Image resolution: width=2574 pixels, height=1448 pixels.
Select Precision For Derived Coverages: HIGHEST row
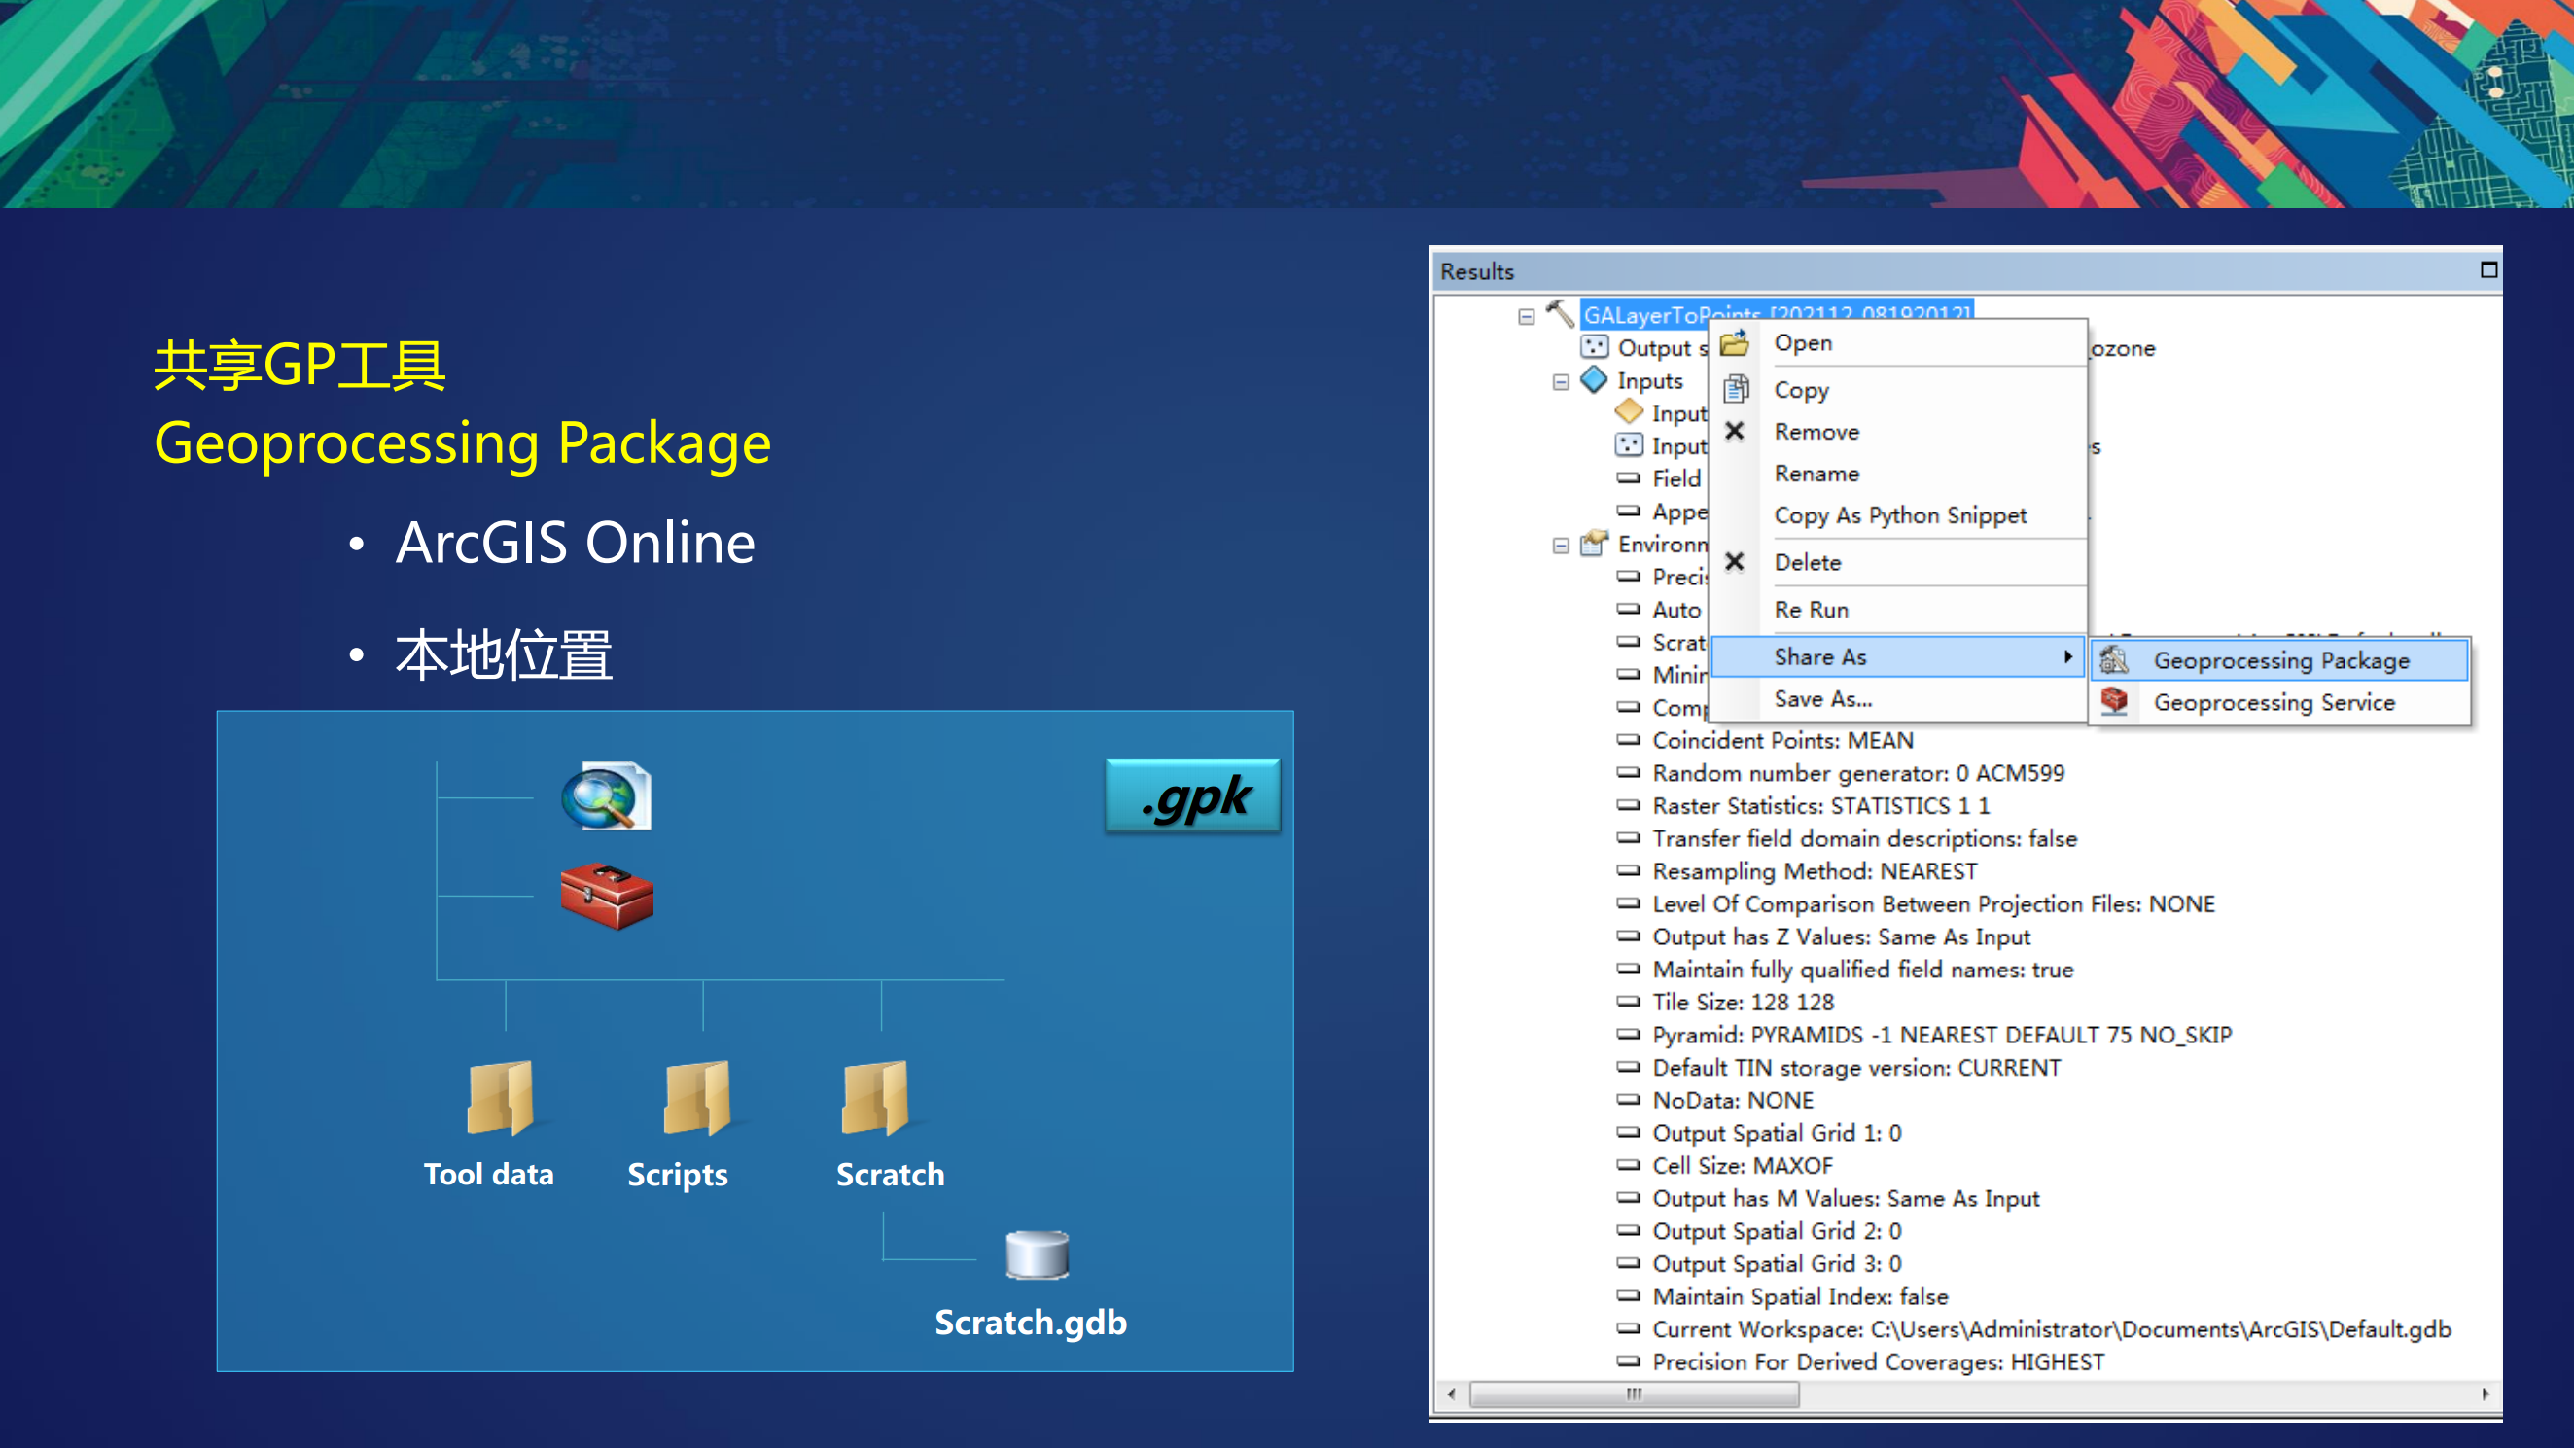click(1878, 1362)
